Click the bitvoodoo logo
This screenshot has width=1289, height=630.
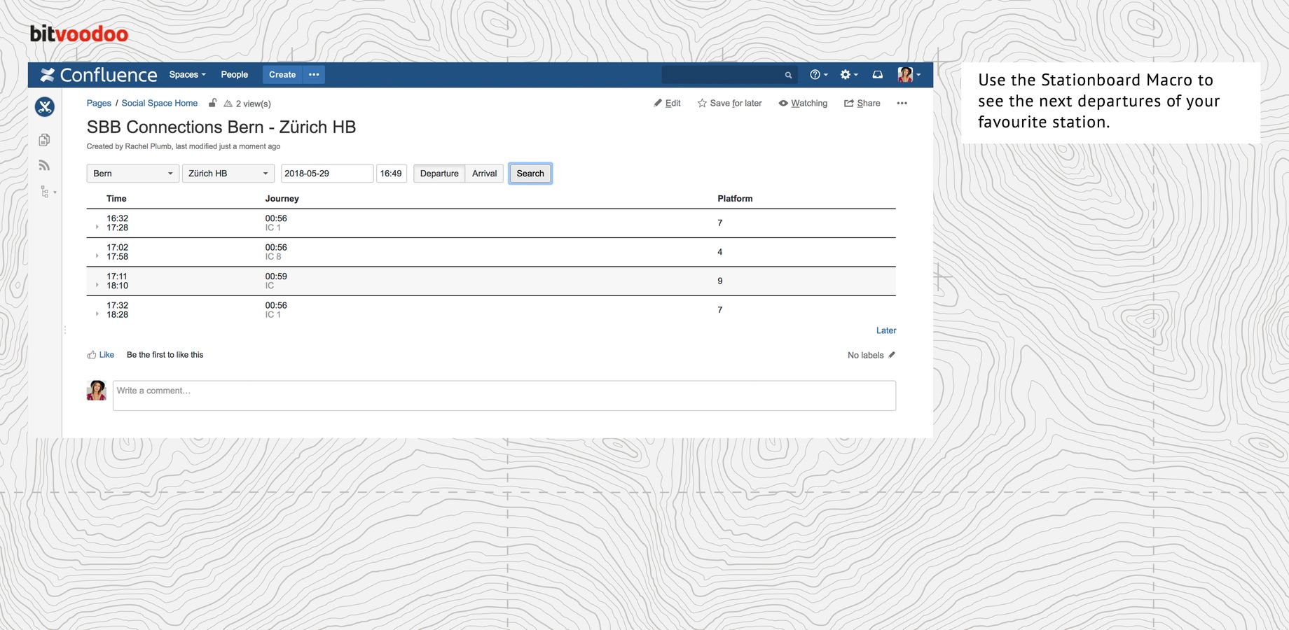(x=79, y=34)
